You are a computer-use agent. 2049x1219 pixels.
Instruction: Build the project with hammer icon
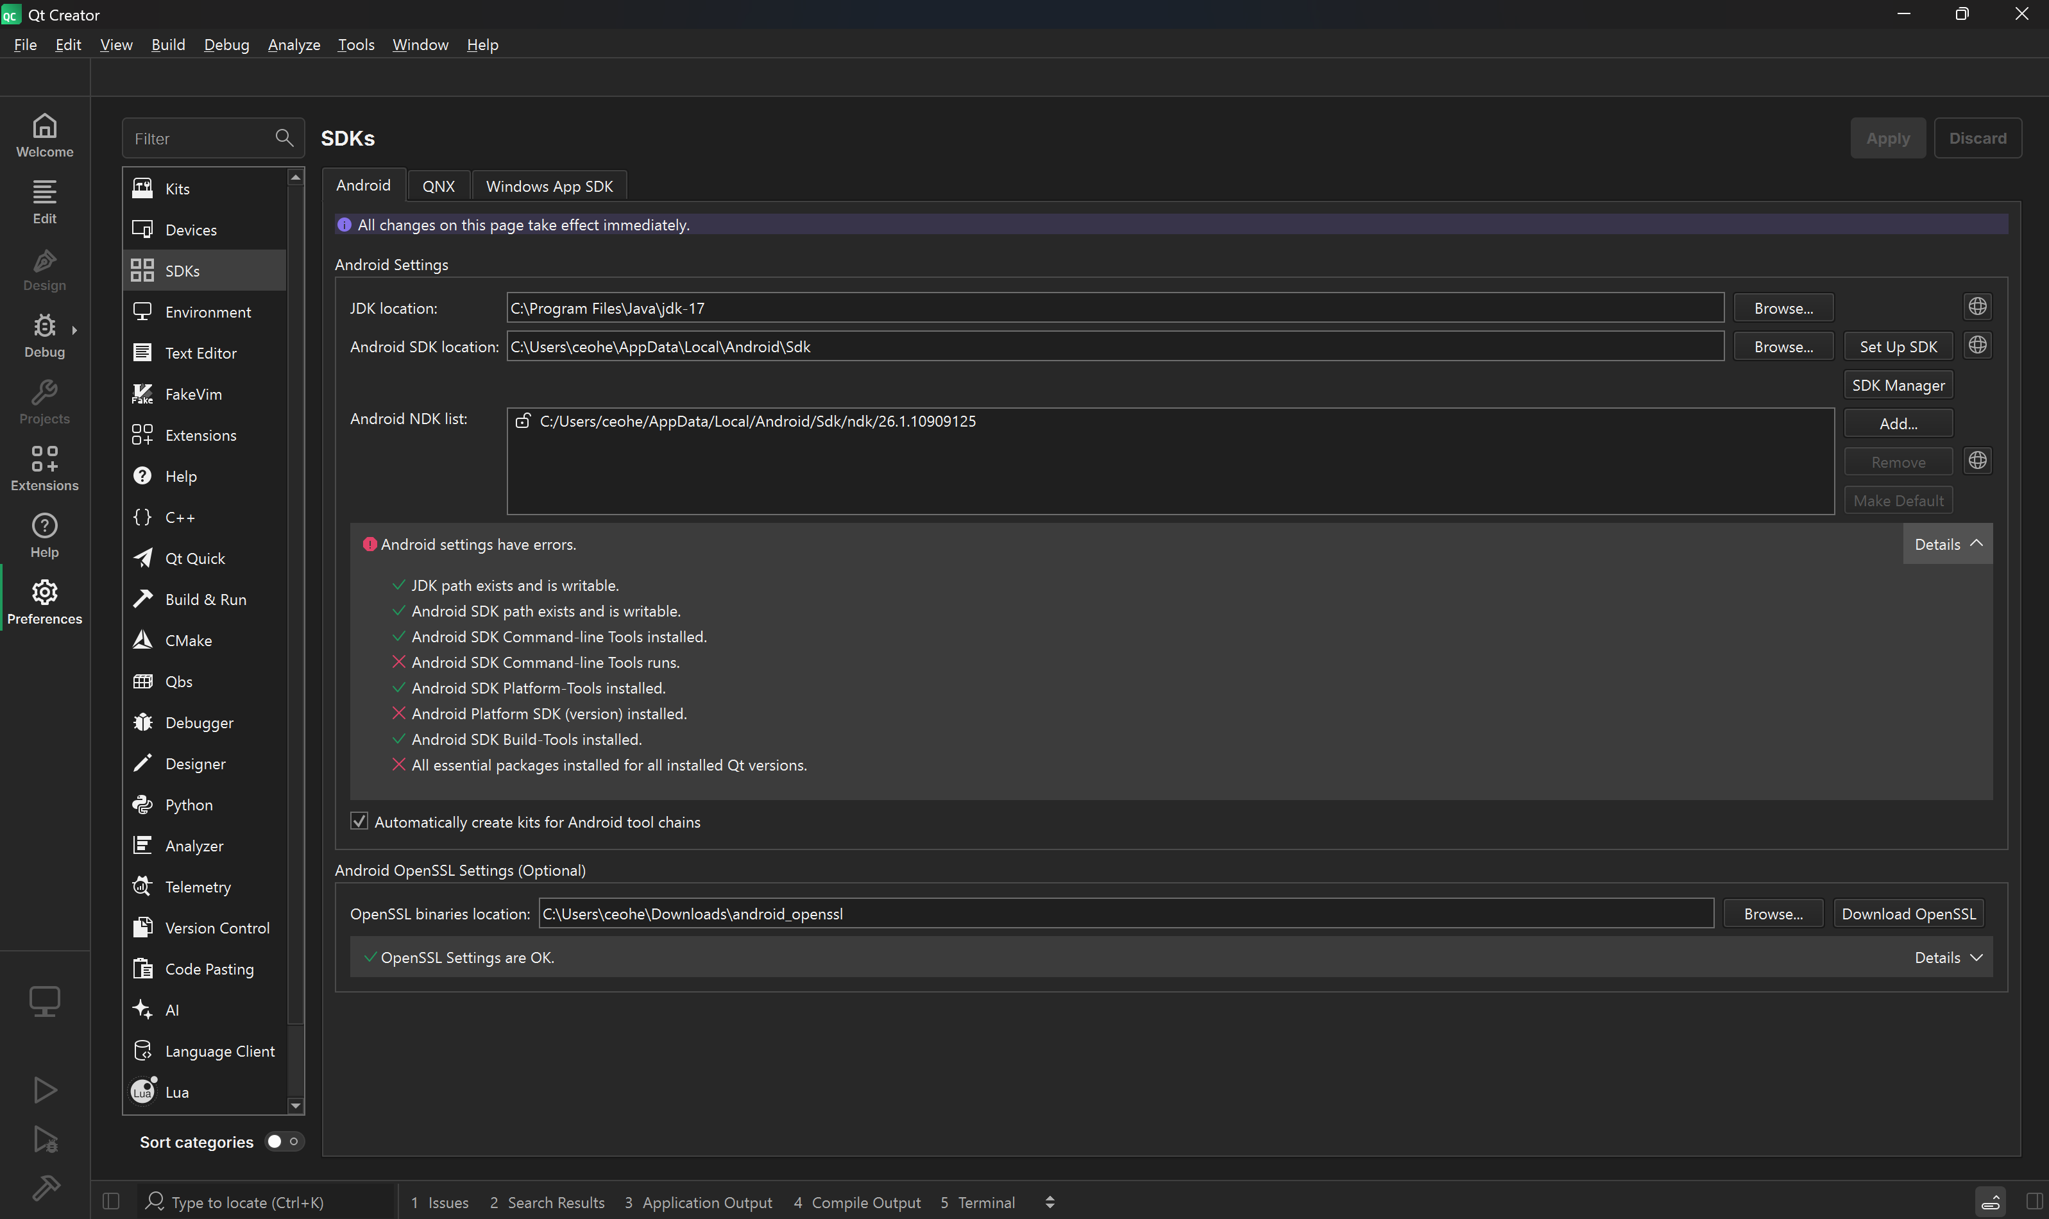pos(45,1188)
